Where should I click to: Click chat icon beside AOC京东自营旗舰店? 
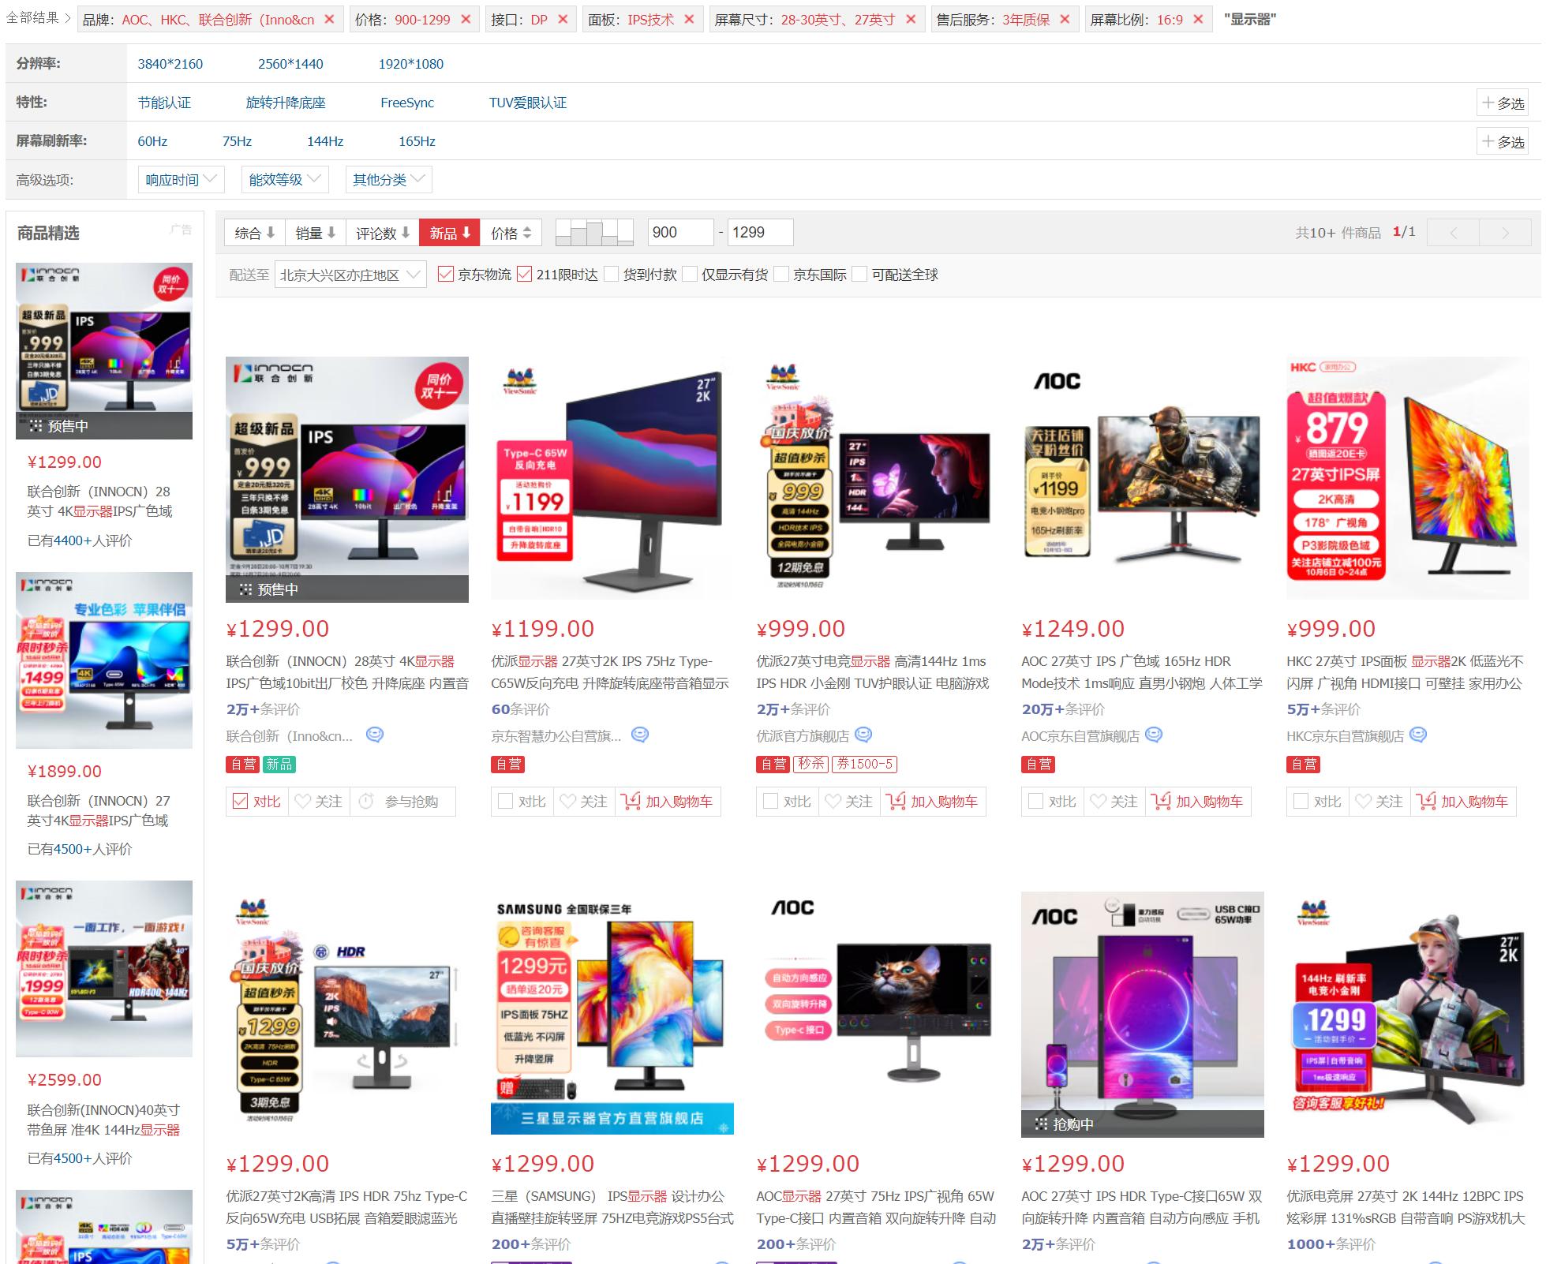[1153, 735]
